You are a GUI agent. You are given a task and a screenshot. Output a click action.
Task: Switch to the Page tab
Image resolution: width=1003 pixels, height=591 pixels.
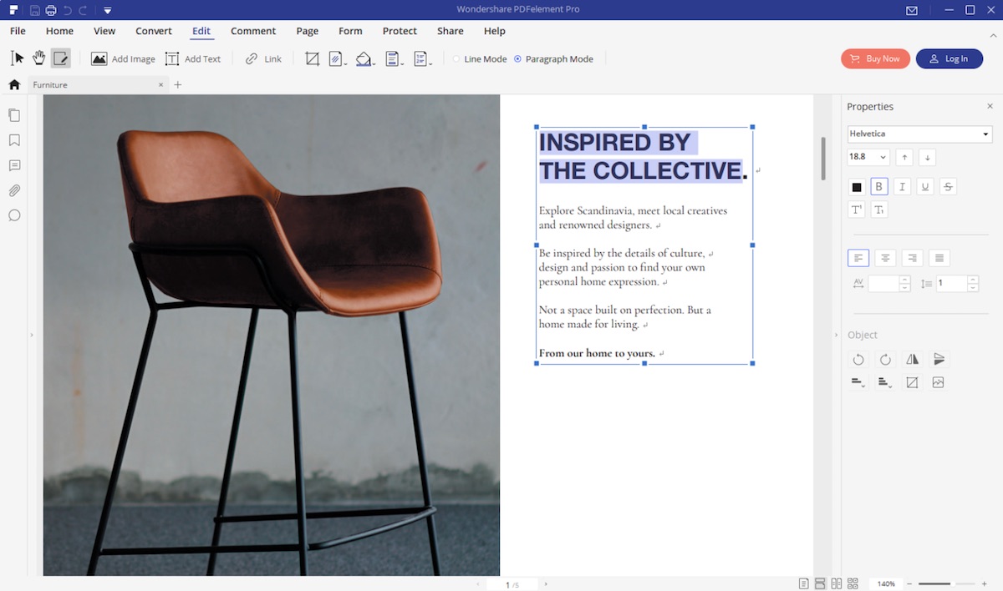tap(308, 31)
